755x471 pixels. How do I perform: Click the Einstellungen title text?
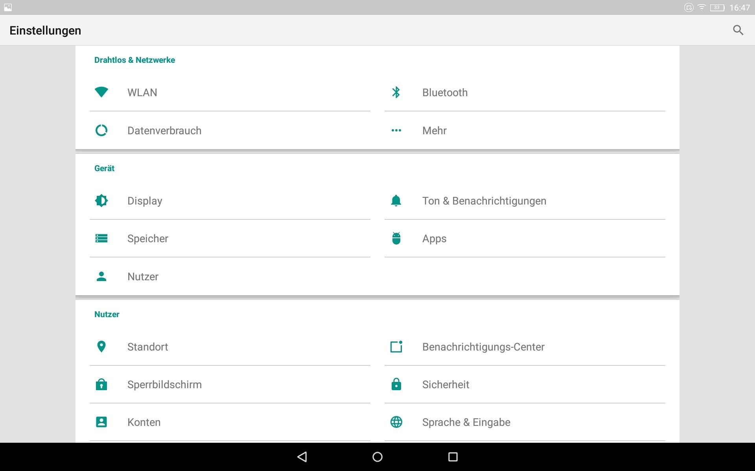[x=45, y=31]
